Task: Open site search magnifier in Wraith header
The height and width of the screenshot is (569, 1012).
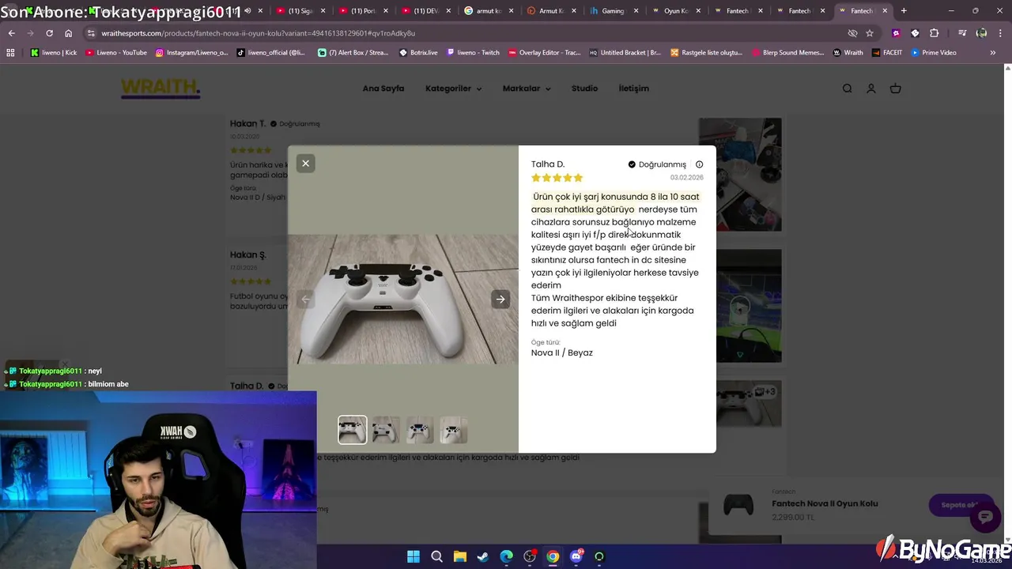Action: coord(847,89)
